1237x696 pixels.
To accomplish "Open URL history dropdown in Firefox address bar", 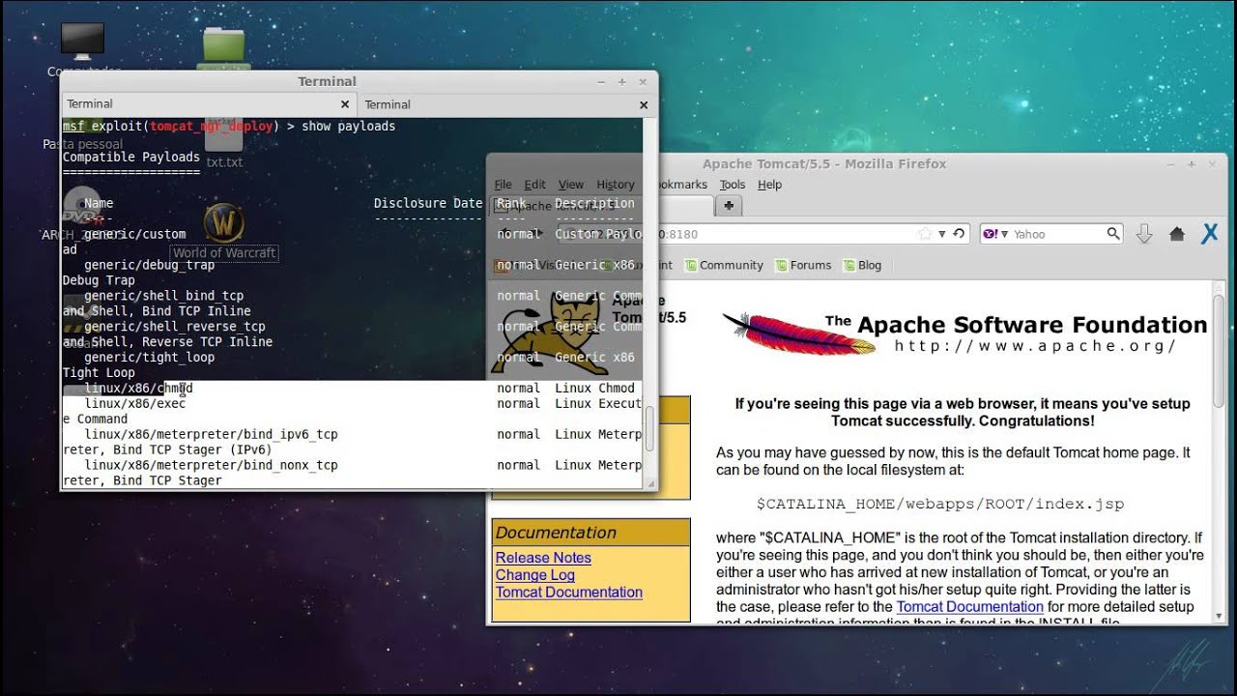I will point(941,234).
